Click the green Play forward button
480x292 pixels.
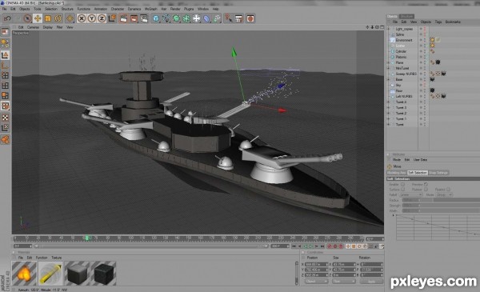[x=311, y=246]
